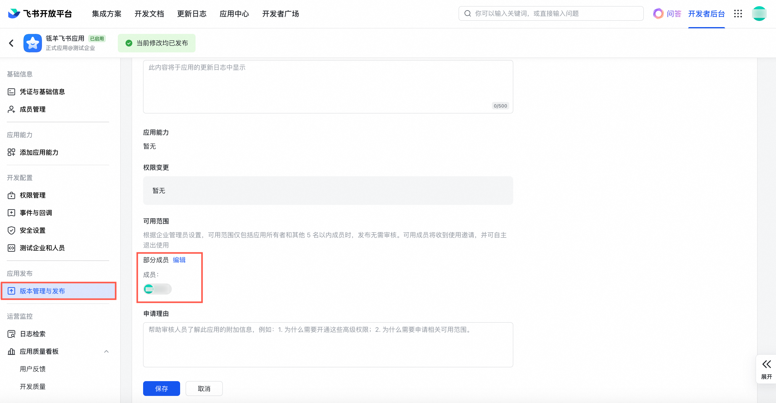Switch to the 开发文档 menu
The height and width of the screenshot is (403, 776).
tap(149, 14)
